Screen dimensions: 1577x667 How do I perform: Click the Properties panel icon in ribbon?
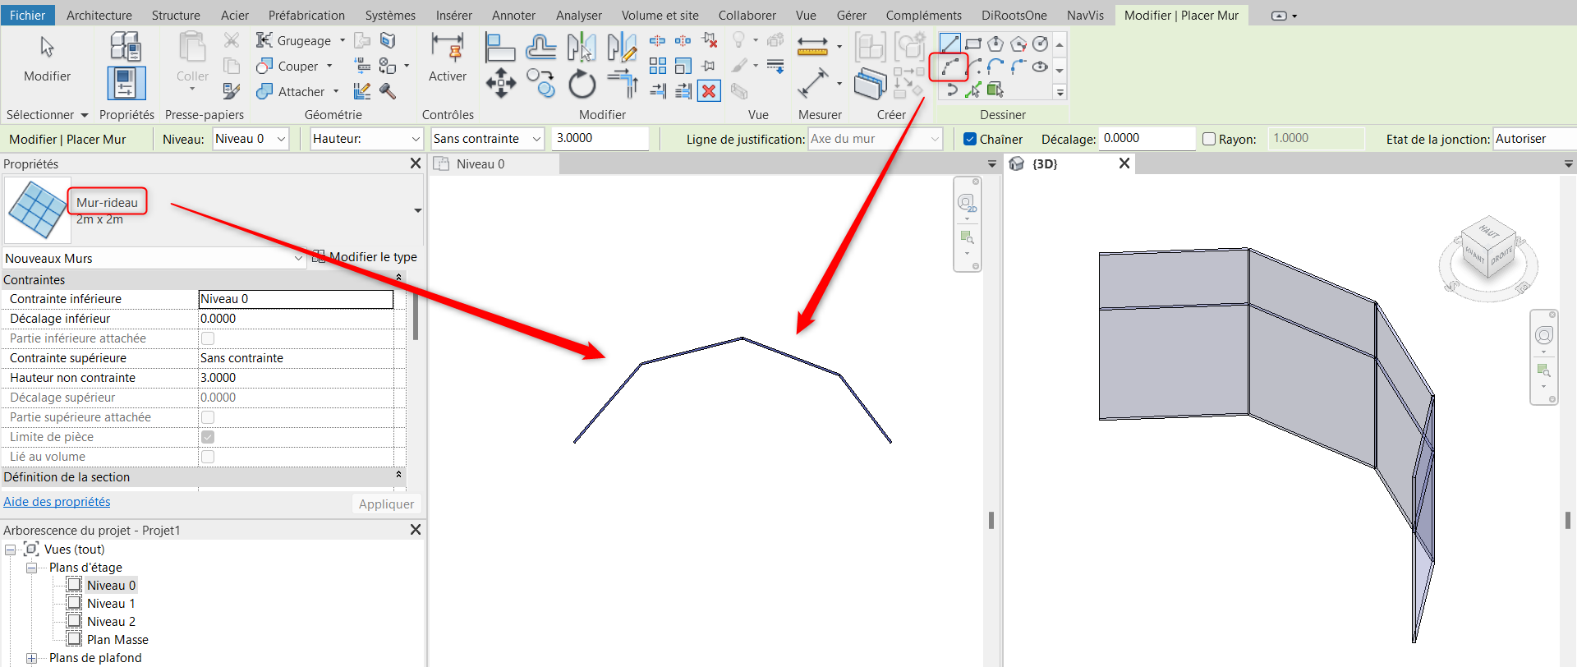(126, 83)
